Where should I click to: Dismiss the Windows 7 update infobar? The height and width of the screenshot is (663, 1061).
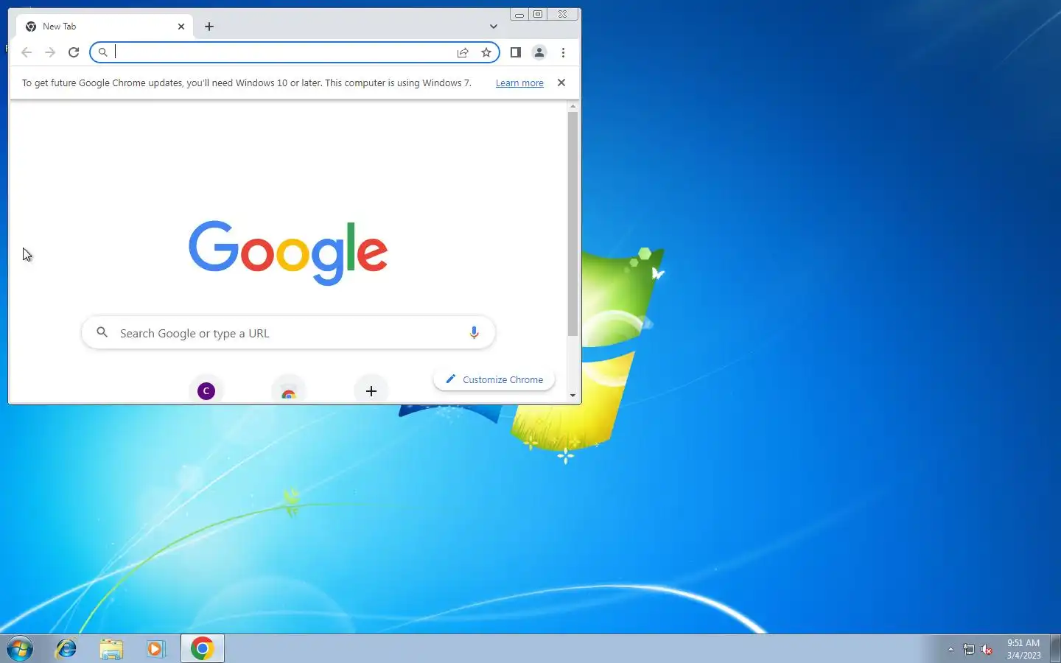561,83
